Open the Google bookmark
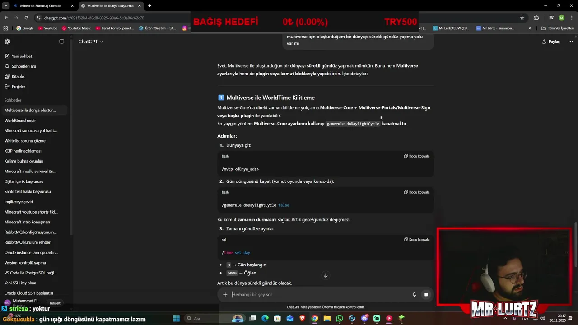Viewport: 578px width, 325px height. pyautogui.click(x=25, y=28)
